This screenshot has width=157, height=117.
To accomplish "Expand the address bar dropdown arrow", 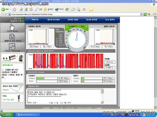I will pyautogui.click(x=141, y=14).
